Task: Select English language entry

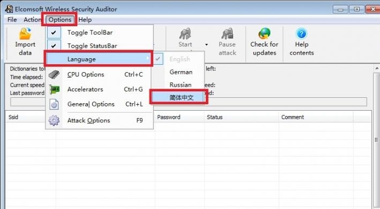Action: coord(180,59)
